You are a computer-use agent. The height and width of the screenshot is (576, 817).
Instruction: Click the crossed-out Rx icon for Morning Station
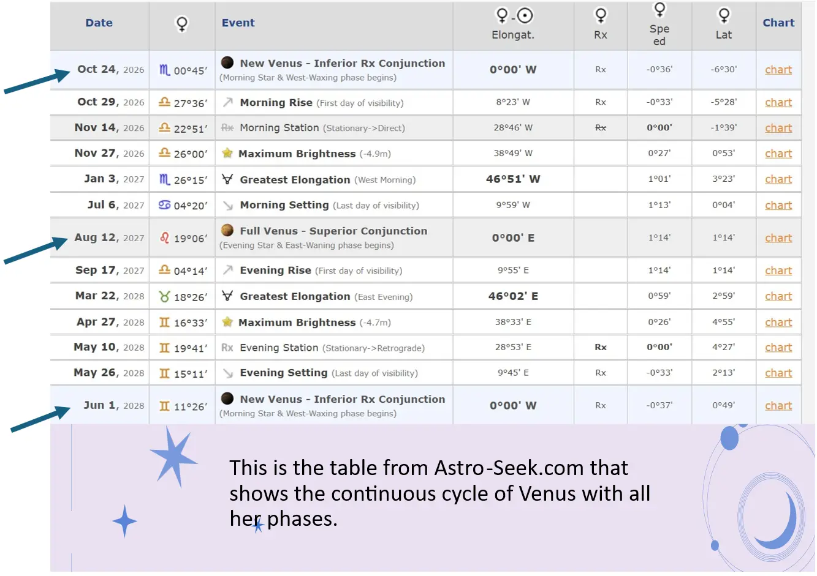(227, 128)
